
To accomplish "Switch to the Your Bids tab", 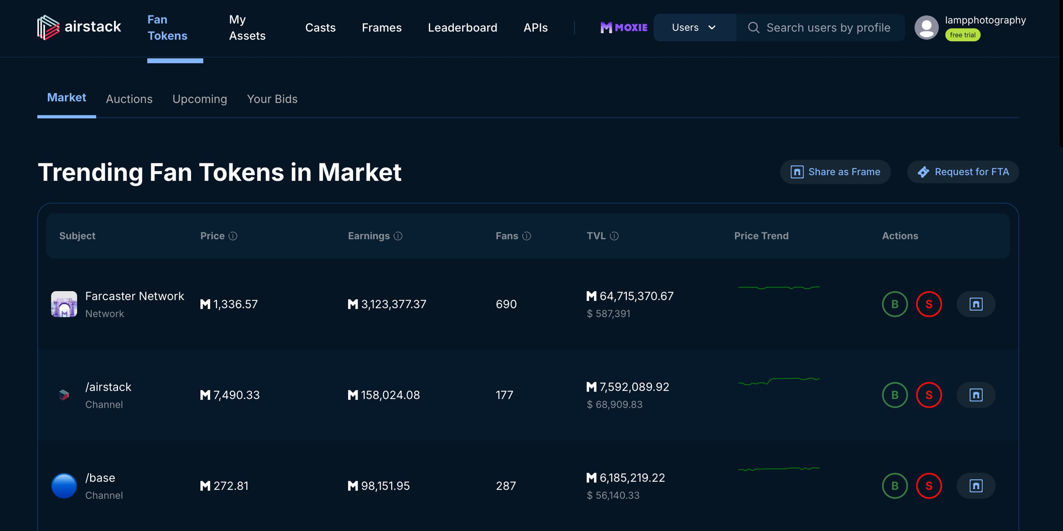I will click(272, 99).
